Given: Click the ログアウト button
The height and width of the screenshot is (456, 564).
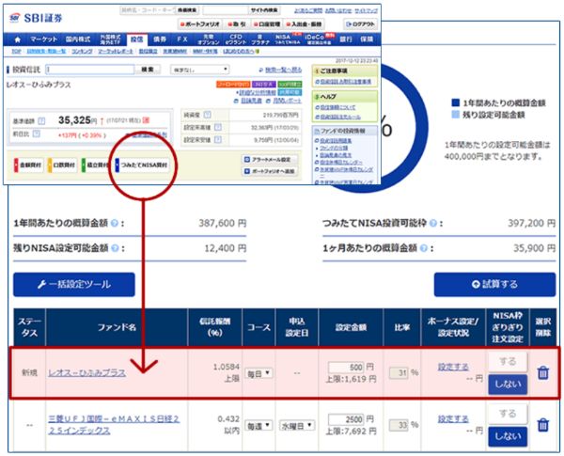Looking at the screenshot, I should click(360, 24).
